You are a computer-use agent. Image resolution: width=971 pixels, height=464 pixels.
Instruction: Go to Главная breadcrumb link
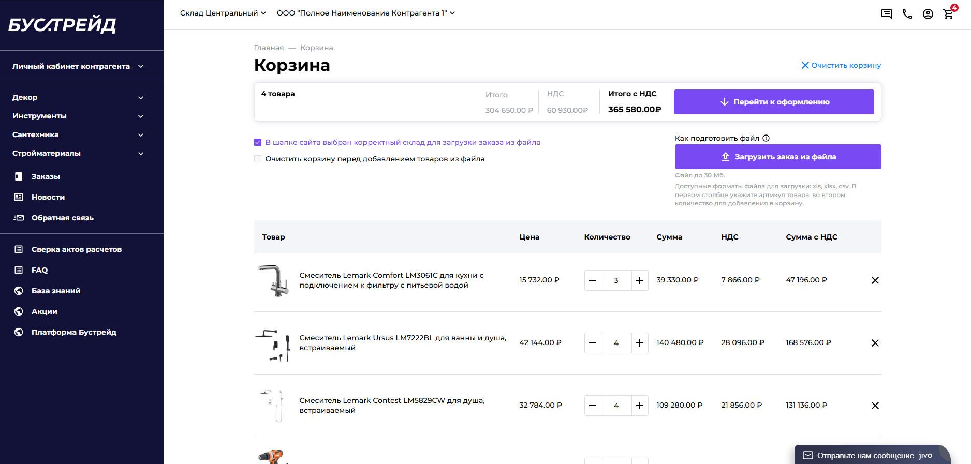click(269, 48)
